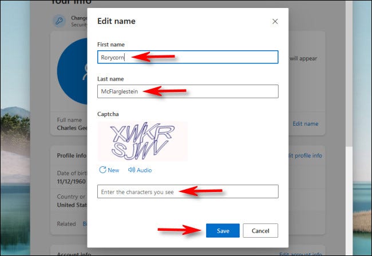Close the Edit name dialog with X
The width and height of the screenshot is (372, 256).
coord(275,22)
